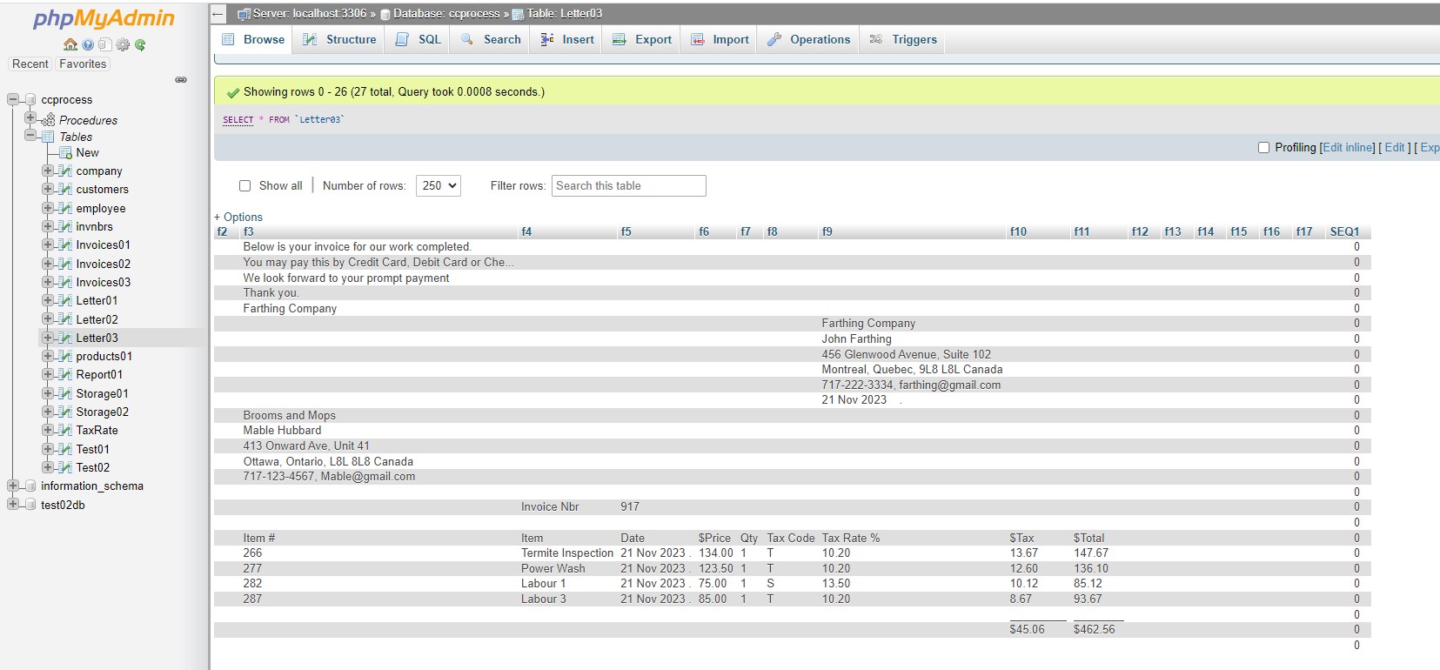This screenshot has width=1440, height=670.
Task: Expand the Invoices02 table node
Action: 48,264
